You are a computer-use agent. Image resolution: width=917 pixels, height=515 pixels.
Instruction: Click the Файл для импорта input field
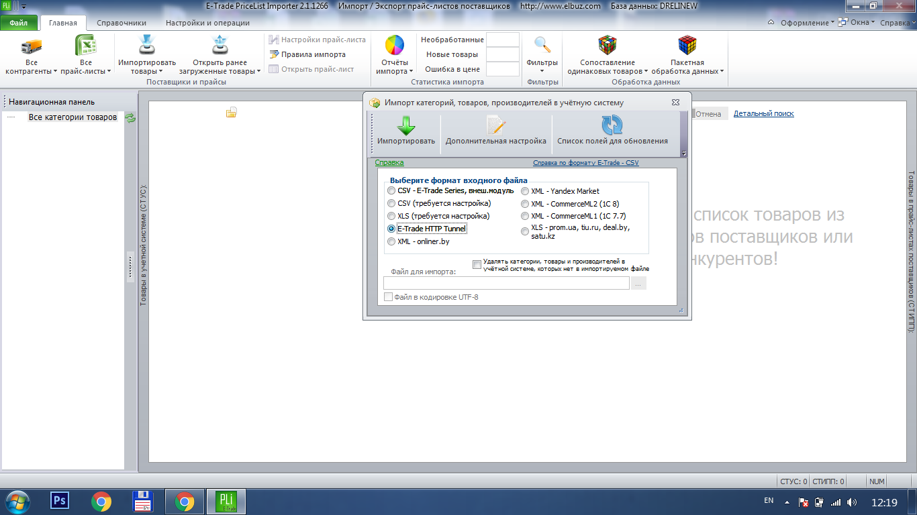coord(506,284)
